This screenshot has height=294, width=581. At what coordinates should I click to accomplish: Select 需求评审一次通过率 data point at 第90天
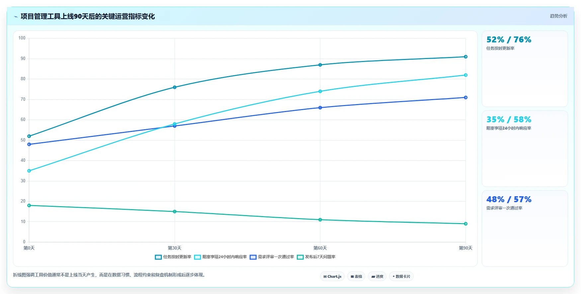[465, 97]
